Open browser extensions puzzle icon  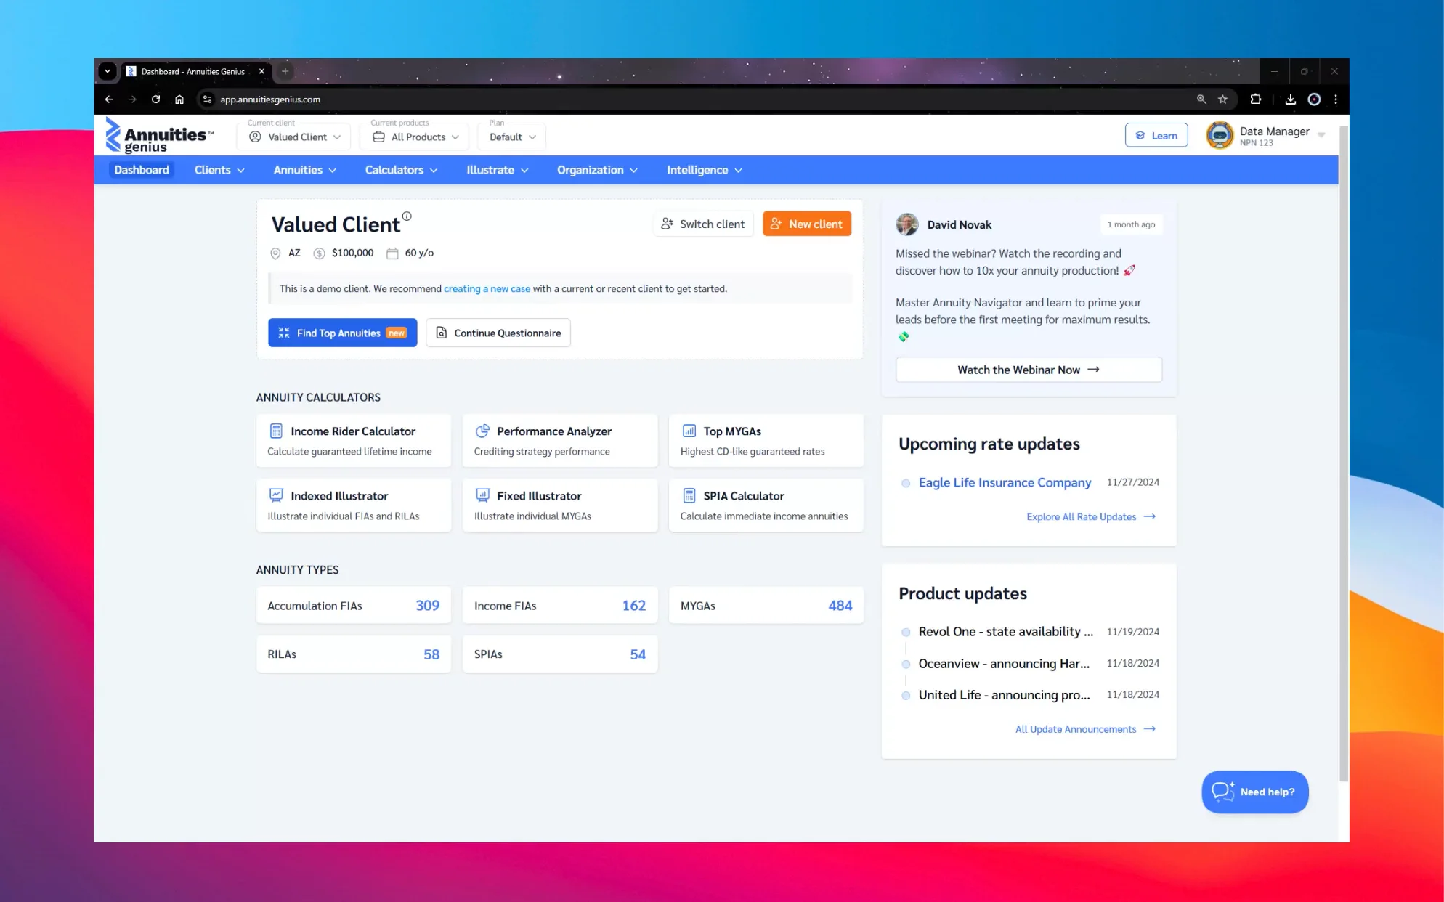tap(1255, 99)
